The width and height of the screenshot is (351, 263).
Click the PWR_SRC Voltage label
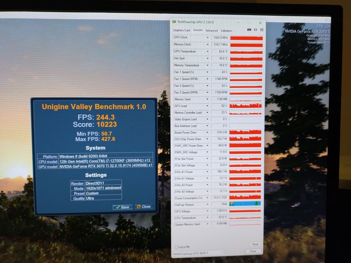pyautogui.click(x=186, y=152)
